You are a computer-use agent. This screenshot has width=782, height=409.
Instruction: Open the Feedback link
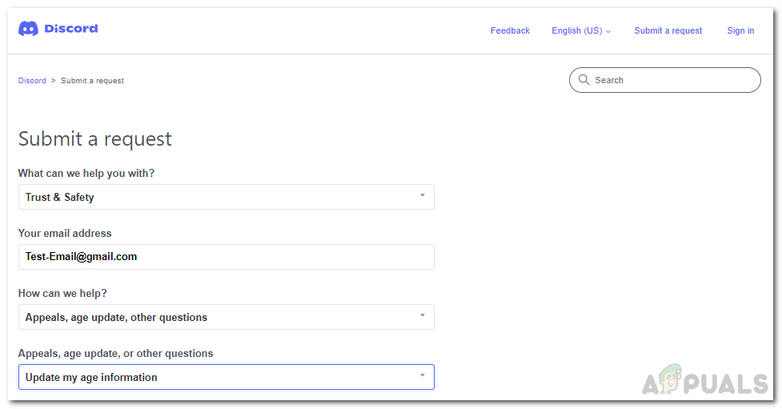click(x=510, y=30)
